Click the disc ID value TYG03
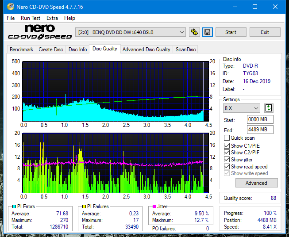The image size is (289, 237). point(250,73)
